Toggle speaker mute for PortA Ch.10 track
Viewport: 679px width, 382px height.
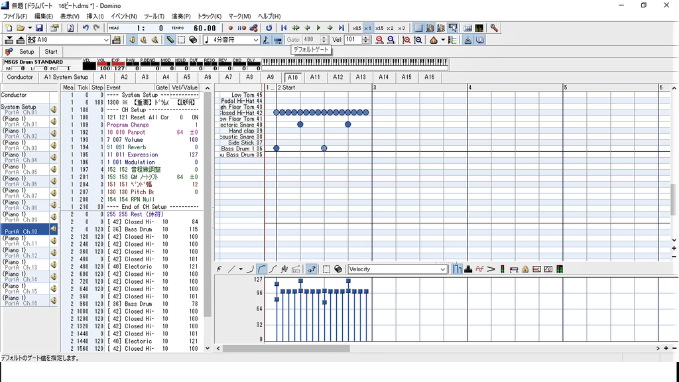[x=54, y=229]
